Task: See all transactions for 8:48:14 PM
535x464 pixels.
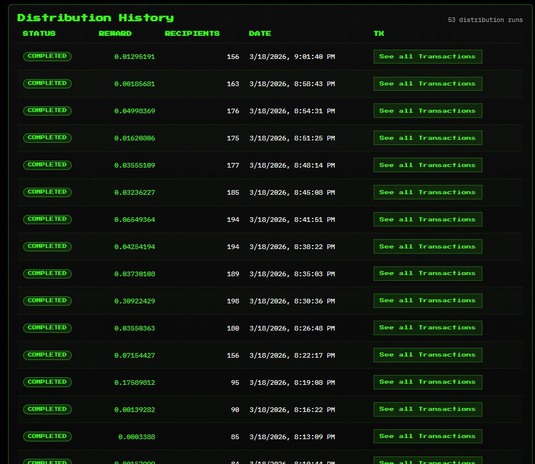Action: point(427,165)
